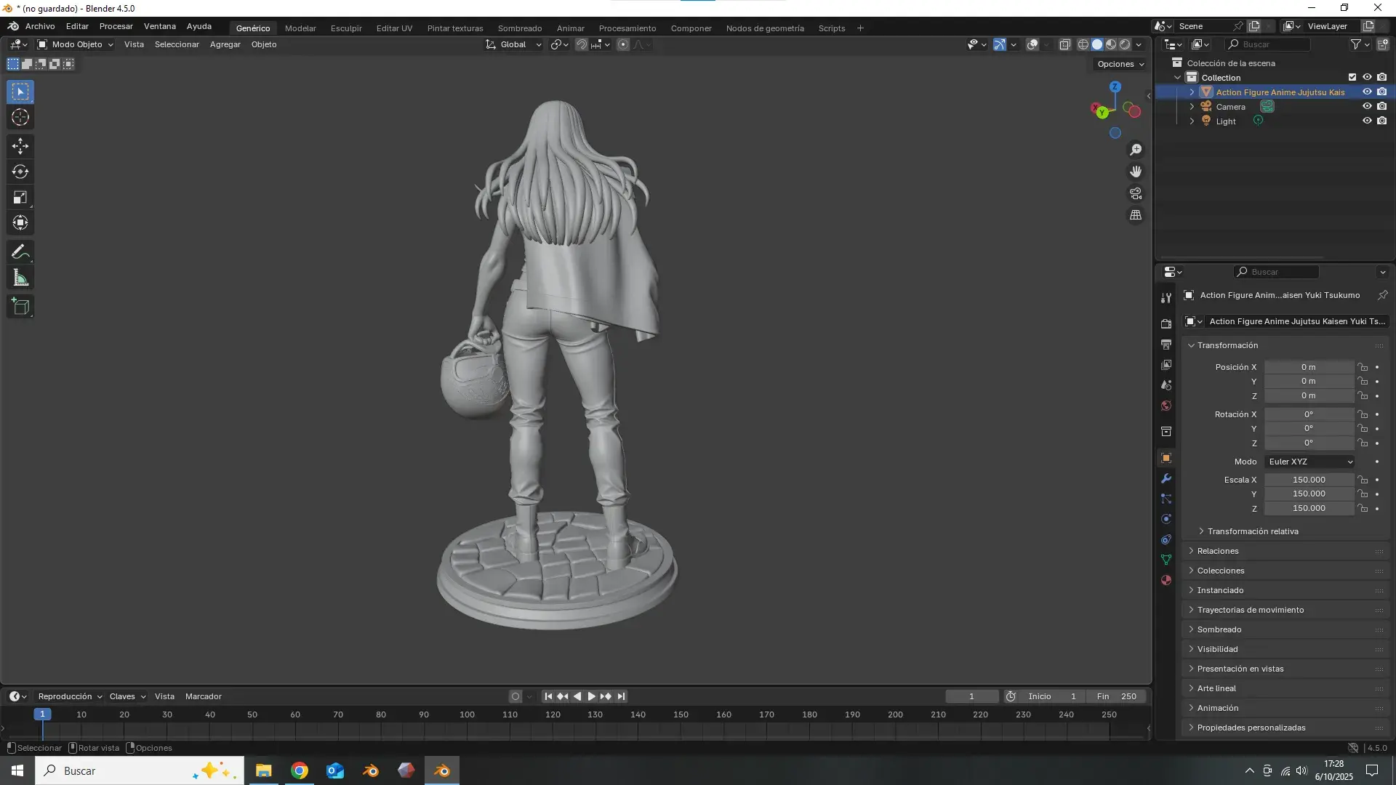Open the Modo Objeto mode dropdown
The image size is (1396, 785).
click(x=76, y=44)
